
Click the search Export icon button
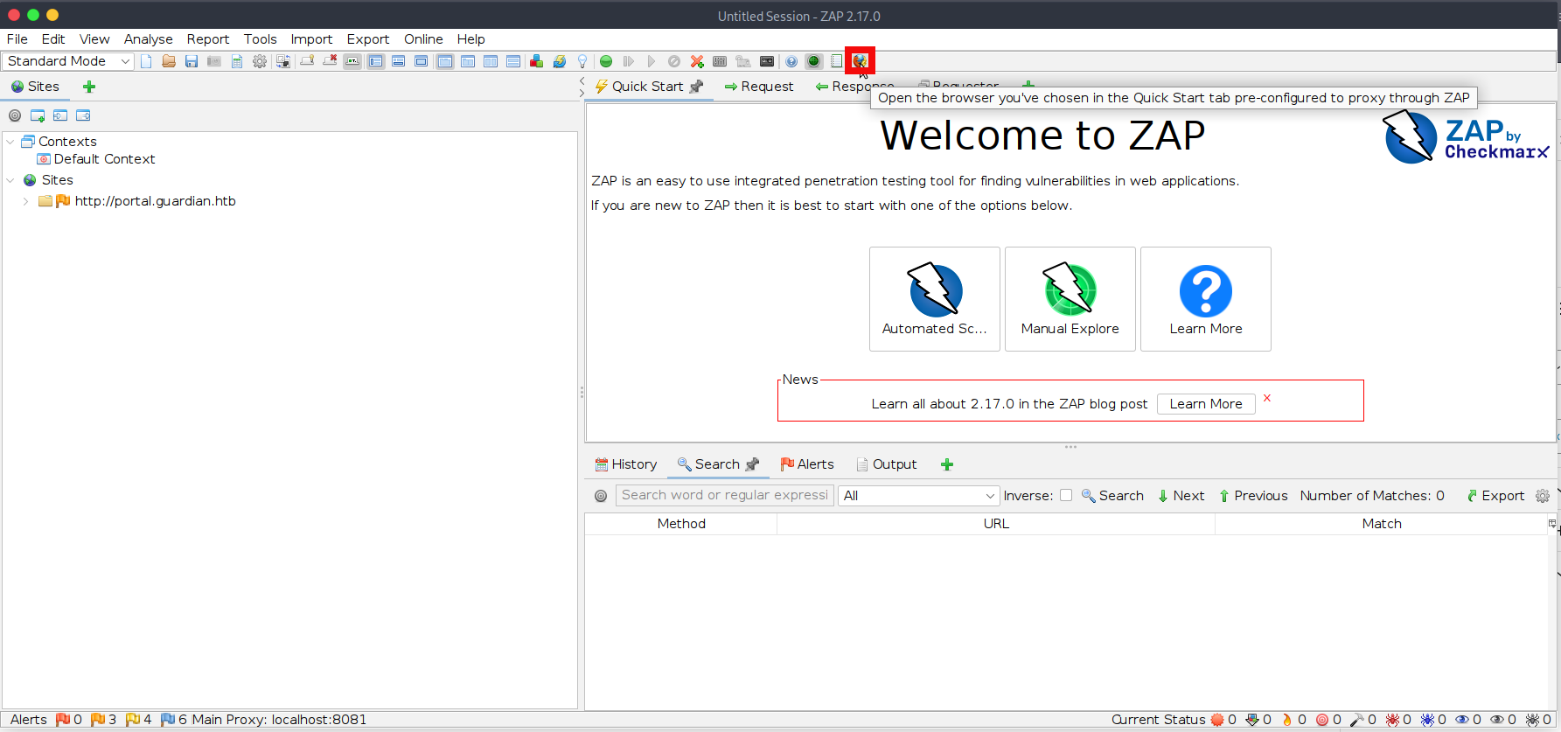point(1495,496)
